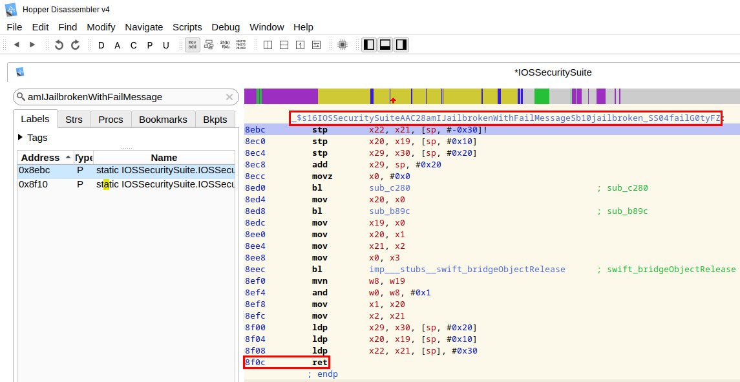
Task: Follow imp___stubs__swift_bridgeObjectRelease reference
Action: coord(467,269)
